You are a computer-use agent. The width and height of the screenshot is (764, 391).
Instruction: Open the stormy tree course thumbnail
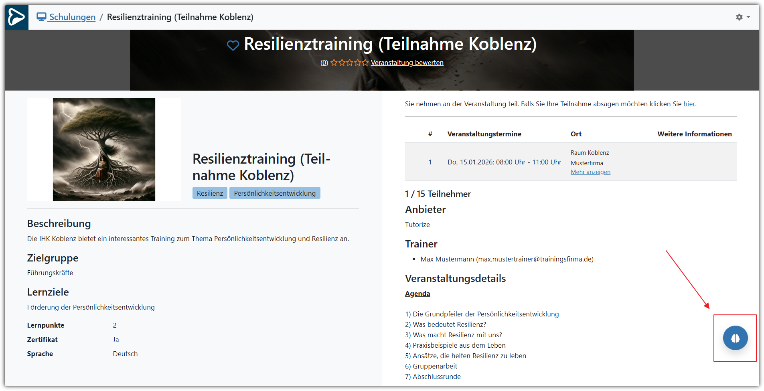104,150
